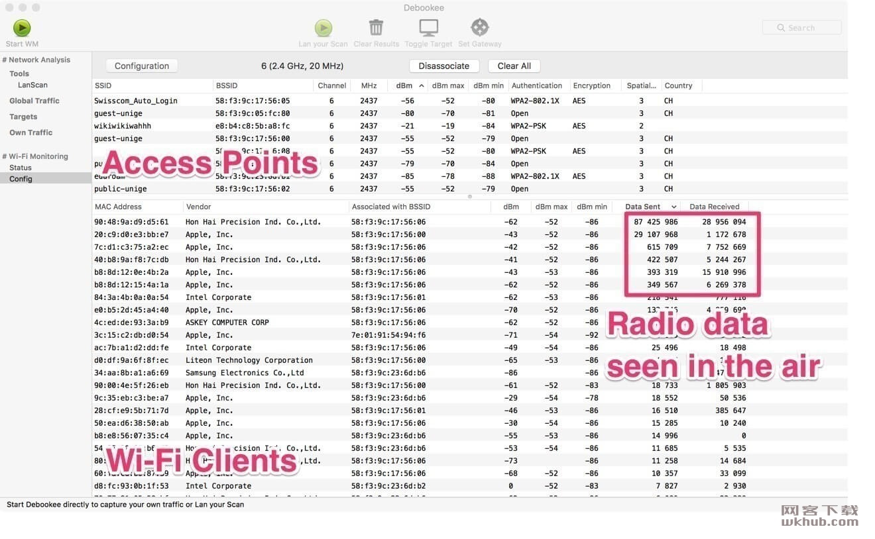875x539 pixels.
Task: Click Liteon Technology Corporation vendor cell
Action: (x=249, y=360)
